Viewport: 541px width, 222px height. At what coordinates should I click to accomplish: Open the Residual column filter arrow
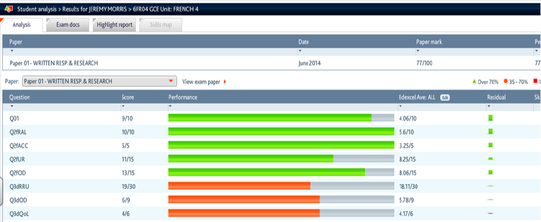click(x=489, y=106)
